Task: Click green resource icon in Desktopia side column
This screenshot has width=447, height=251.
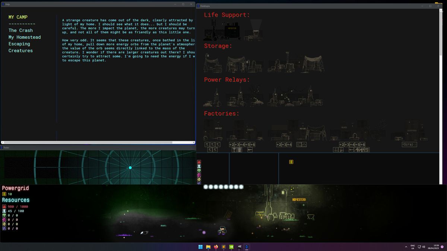Action: click(x=199, y=171)
